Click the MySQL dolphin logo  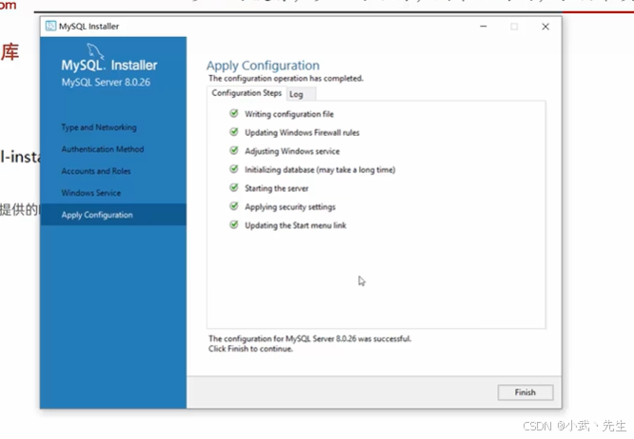coord(95,50)
